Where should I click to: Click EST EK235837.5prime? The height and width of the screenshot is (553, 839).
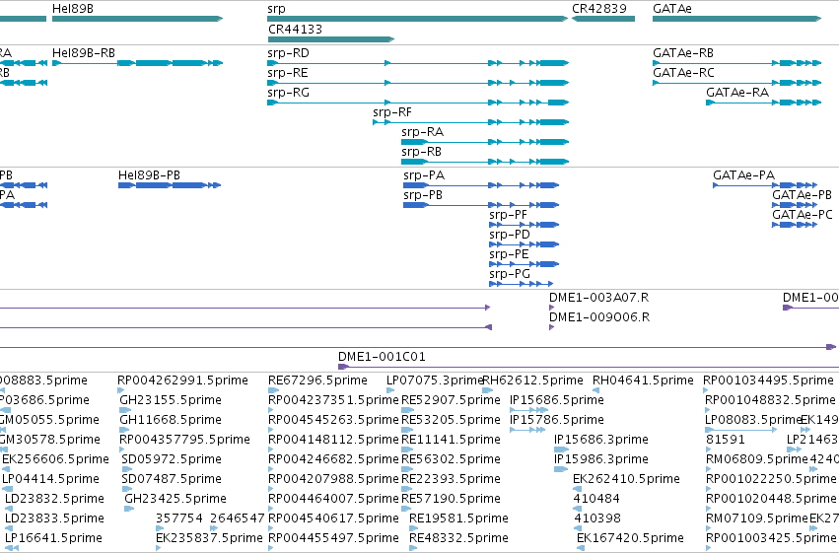[209, 538]
